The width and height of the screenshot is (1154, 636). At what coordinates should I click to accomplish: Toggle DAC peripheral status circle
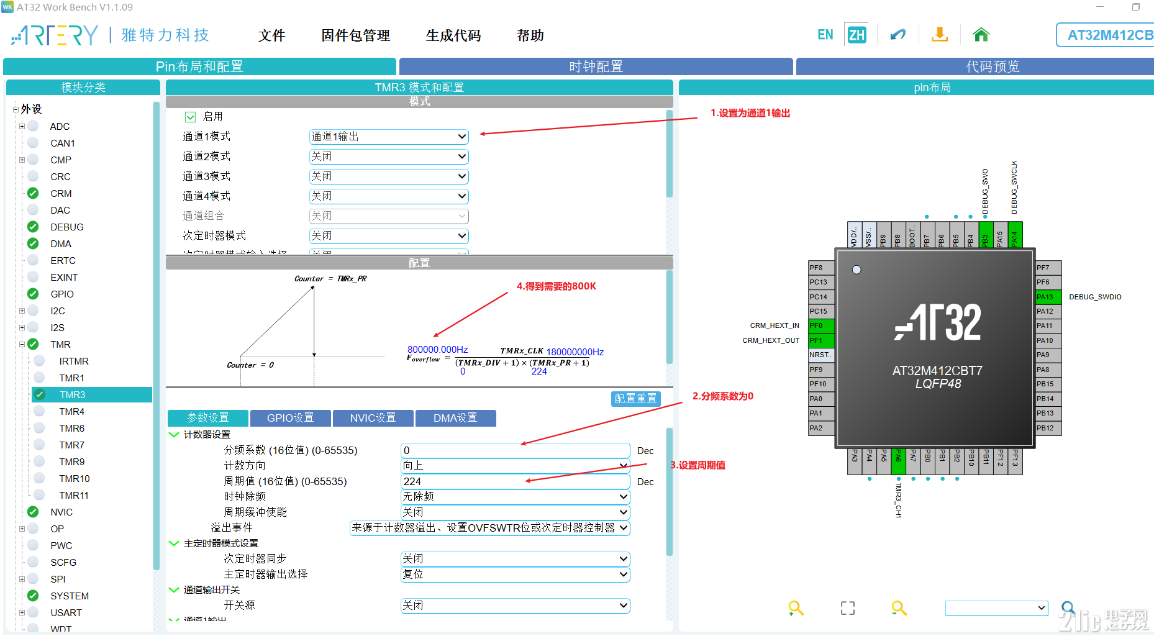(33, 210)
